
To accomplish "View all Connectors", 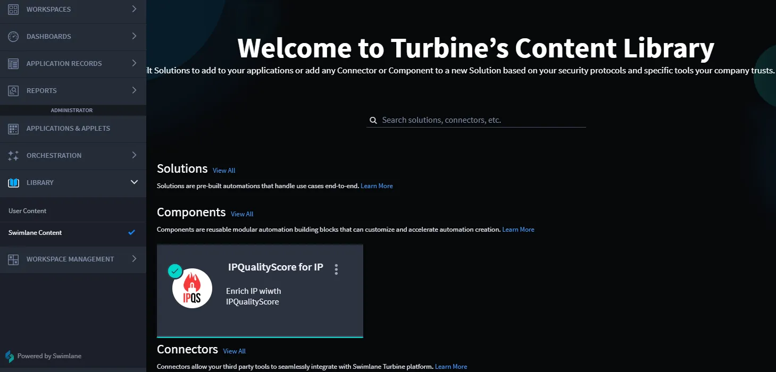I will [x=235, y=351].
